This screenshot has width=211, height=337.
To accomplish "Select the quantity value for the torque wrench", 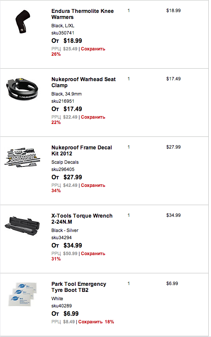I will tap(129, 215).
